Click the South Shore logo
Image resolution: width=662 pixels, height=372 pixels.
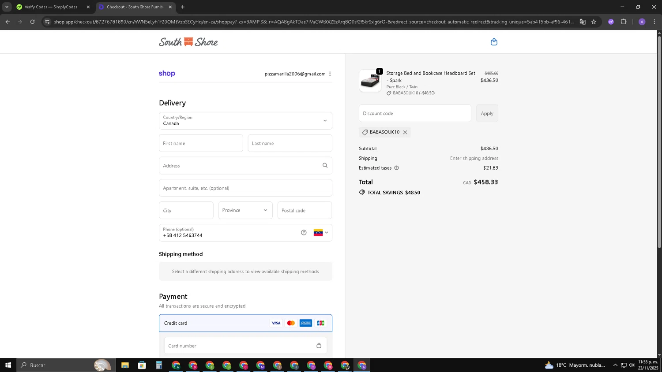click(x=188, y=42)
